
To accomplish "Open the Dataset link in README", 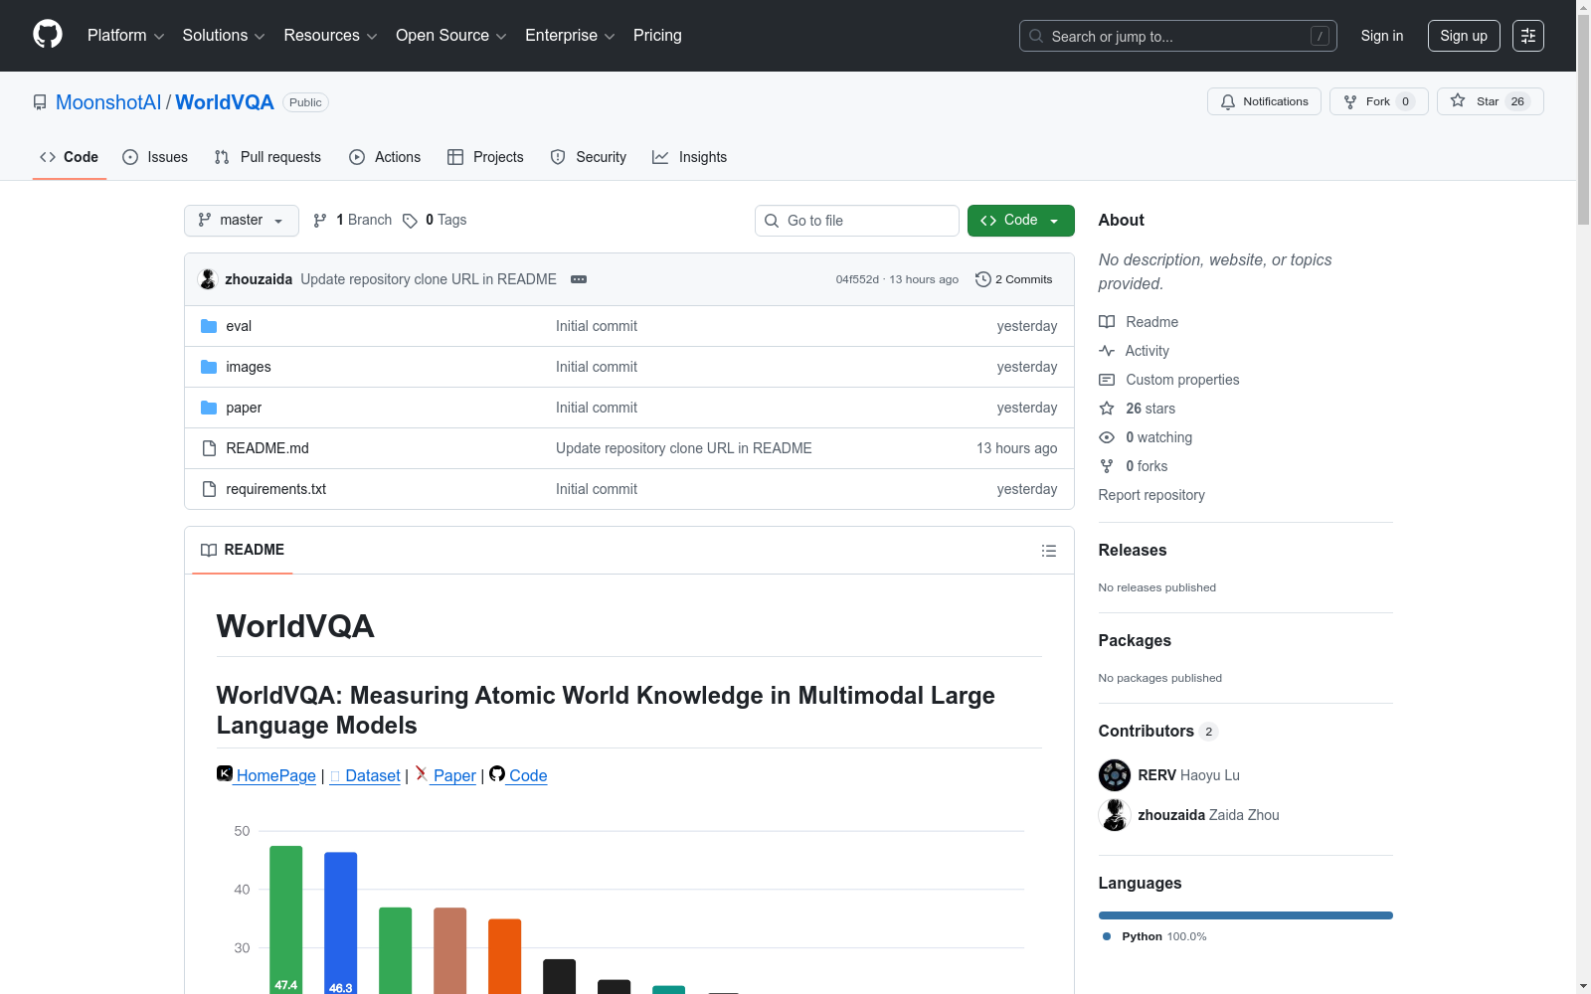I will click(365, 775).
